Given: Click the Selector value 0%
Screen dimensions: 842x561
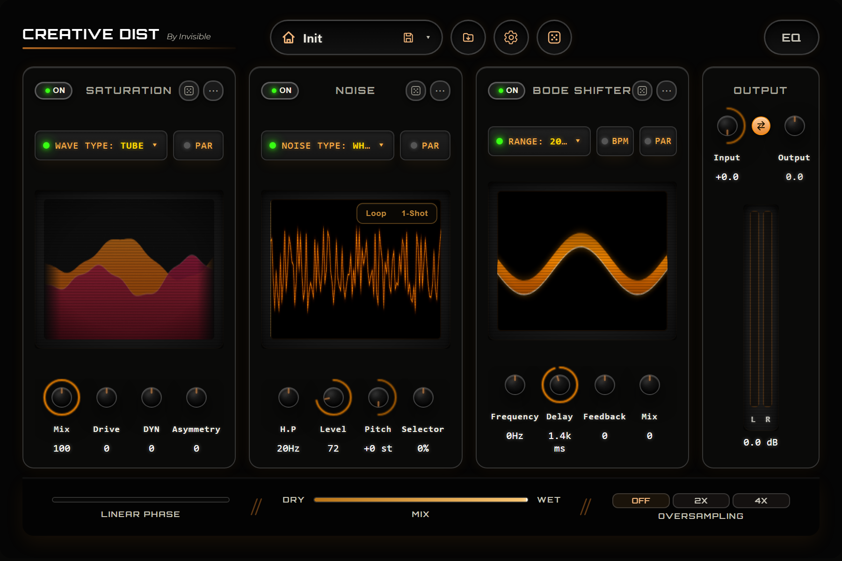Looking at the screenshot, I should click(x=423, y=448).
